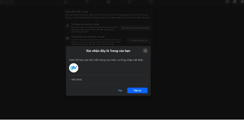Click the Hủy cancel button
The width and height of the screenshot is (244, 122).
tap(120, 91)
